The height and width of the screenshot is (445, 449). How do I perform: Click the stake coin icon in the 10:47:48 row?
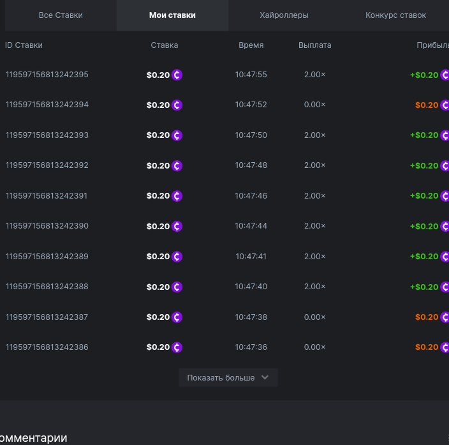tap(177, 165)
